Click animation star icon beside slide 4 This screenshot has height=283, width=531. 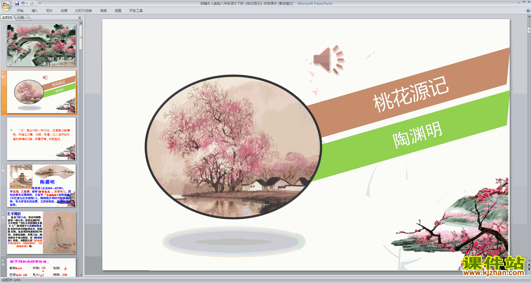tap(3, 171)
